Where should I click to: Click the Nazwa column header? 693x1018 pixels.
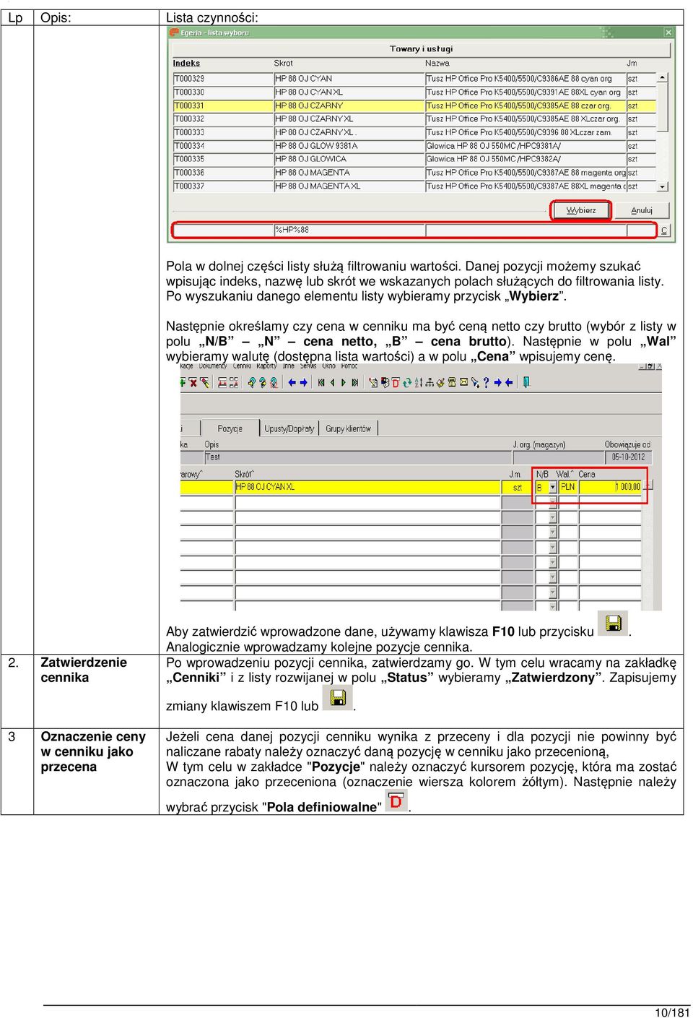(x=437, y=64)
